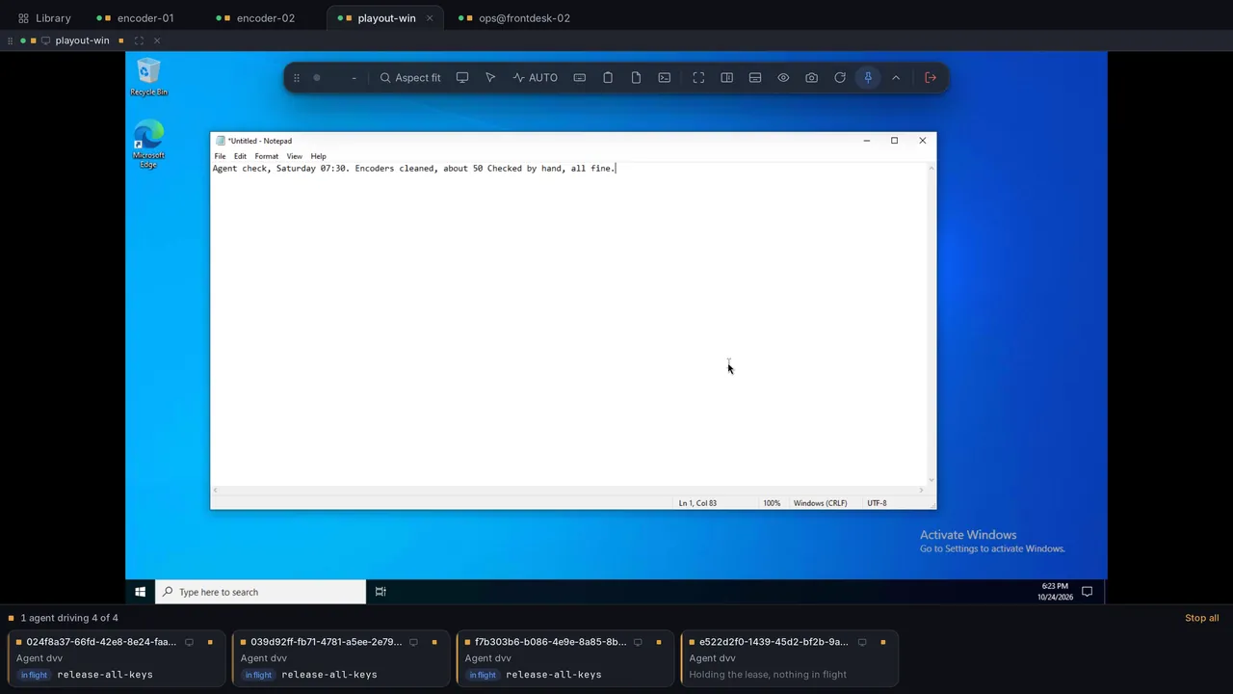This screenshot has width=1233, height=694.
Task: Take a screenshot with the camera icon
Action: 812,78
